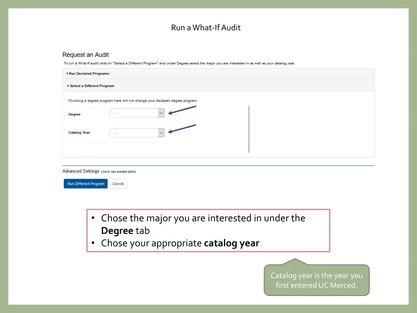Click the arrow pointing at the Degree dropdown
This screenshot has width=417, height=313.
click(182, 110)
